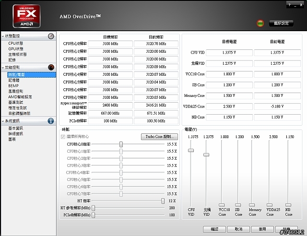The image size is (307, 236).
Task: Click the HT reference frequency slider handle
Action: coord(94,208)
